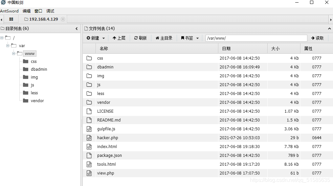
Task: Open the 书签 dropdown arrow
Action: pos(197,38)
